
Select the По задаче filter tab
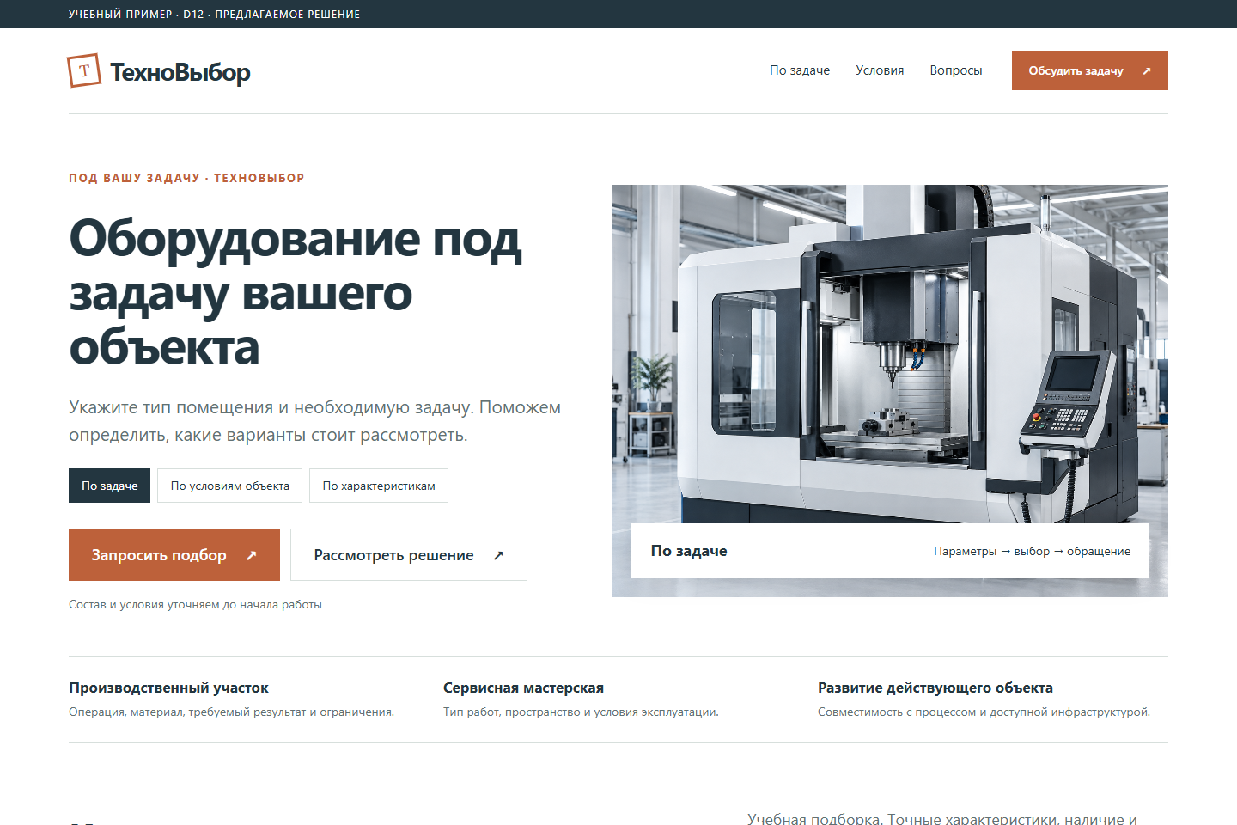[x=110, y=486]
